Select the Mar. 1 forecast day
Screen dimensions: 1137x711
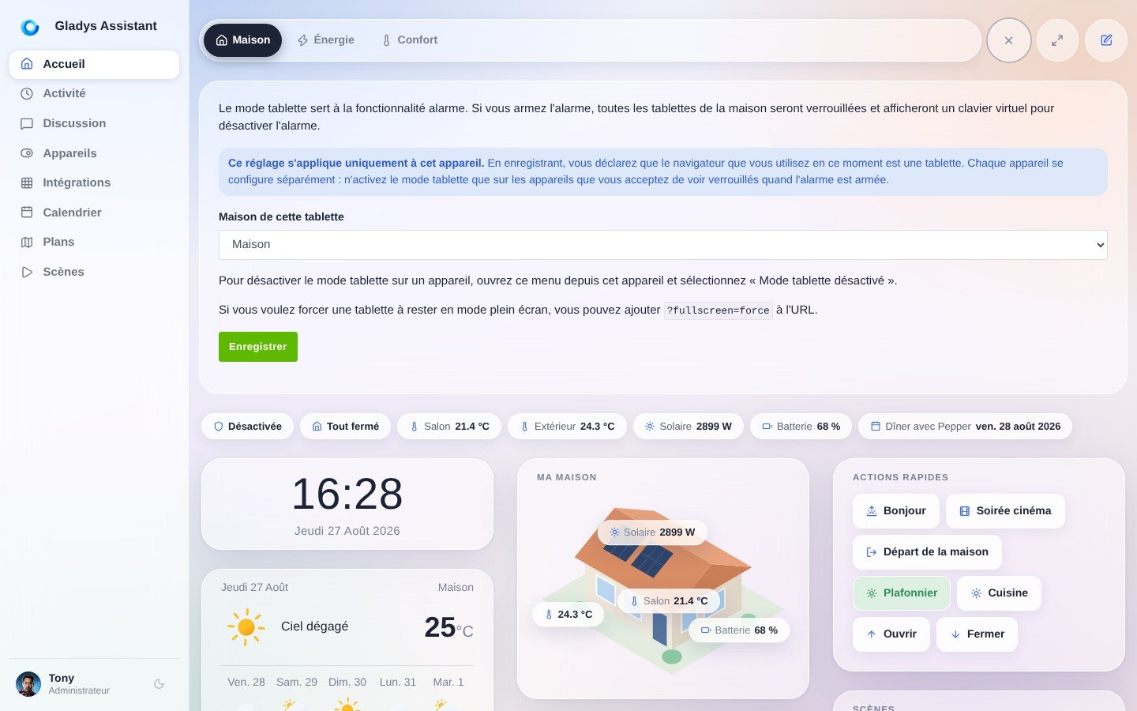click(x=448, y=683)
